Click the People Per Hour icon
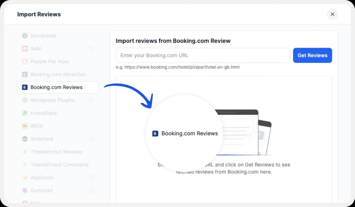 [25, 61]
